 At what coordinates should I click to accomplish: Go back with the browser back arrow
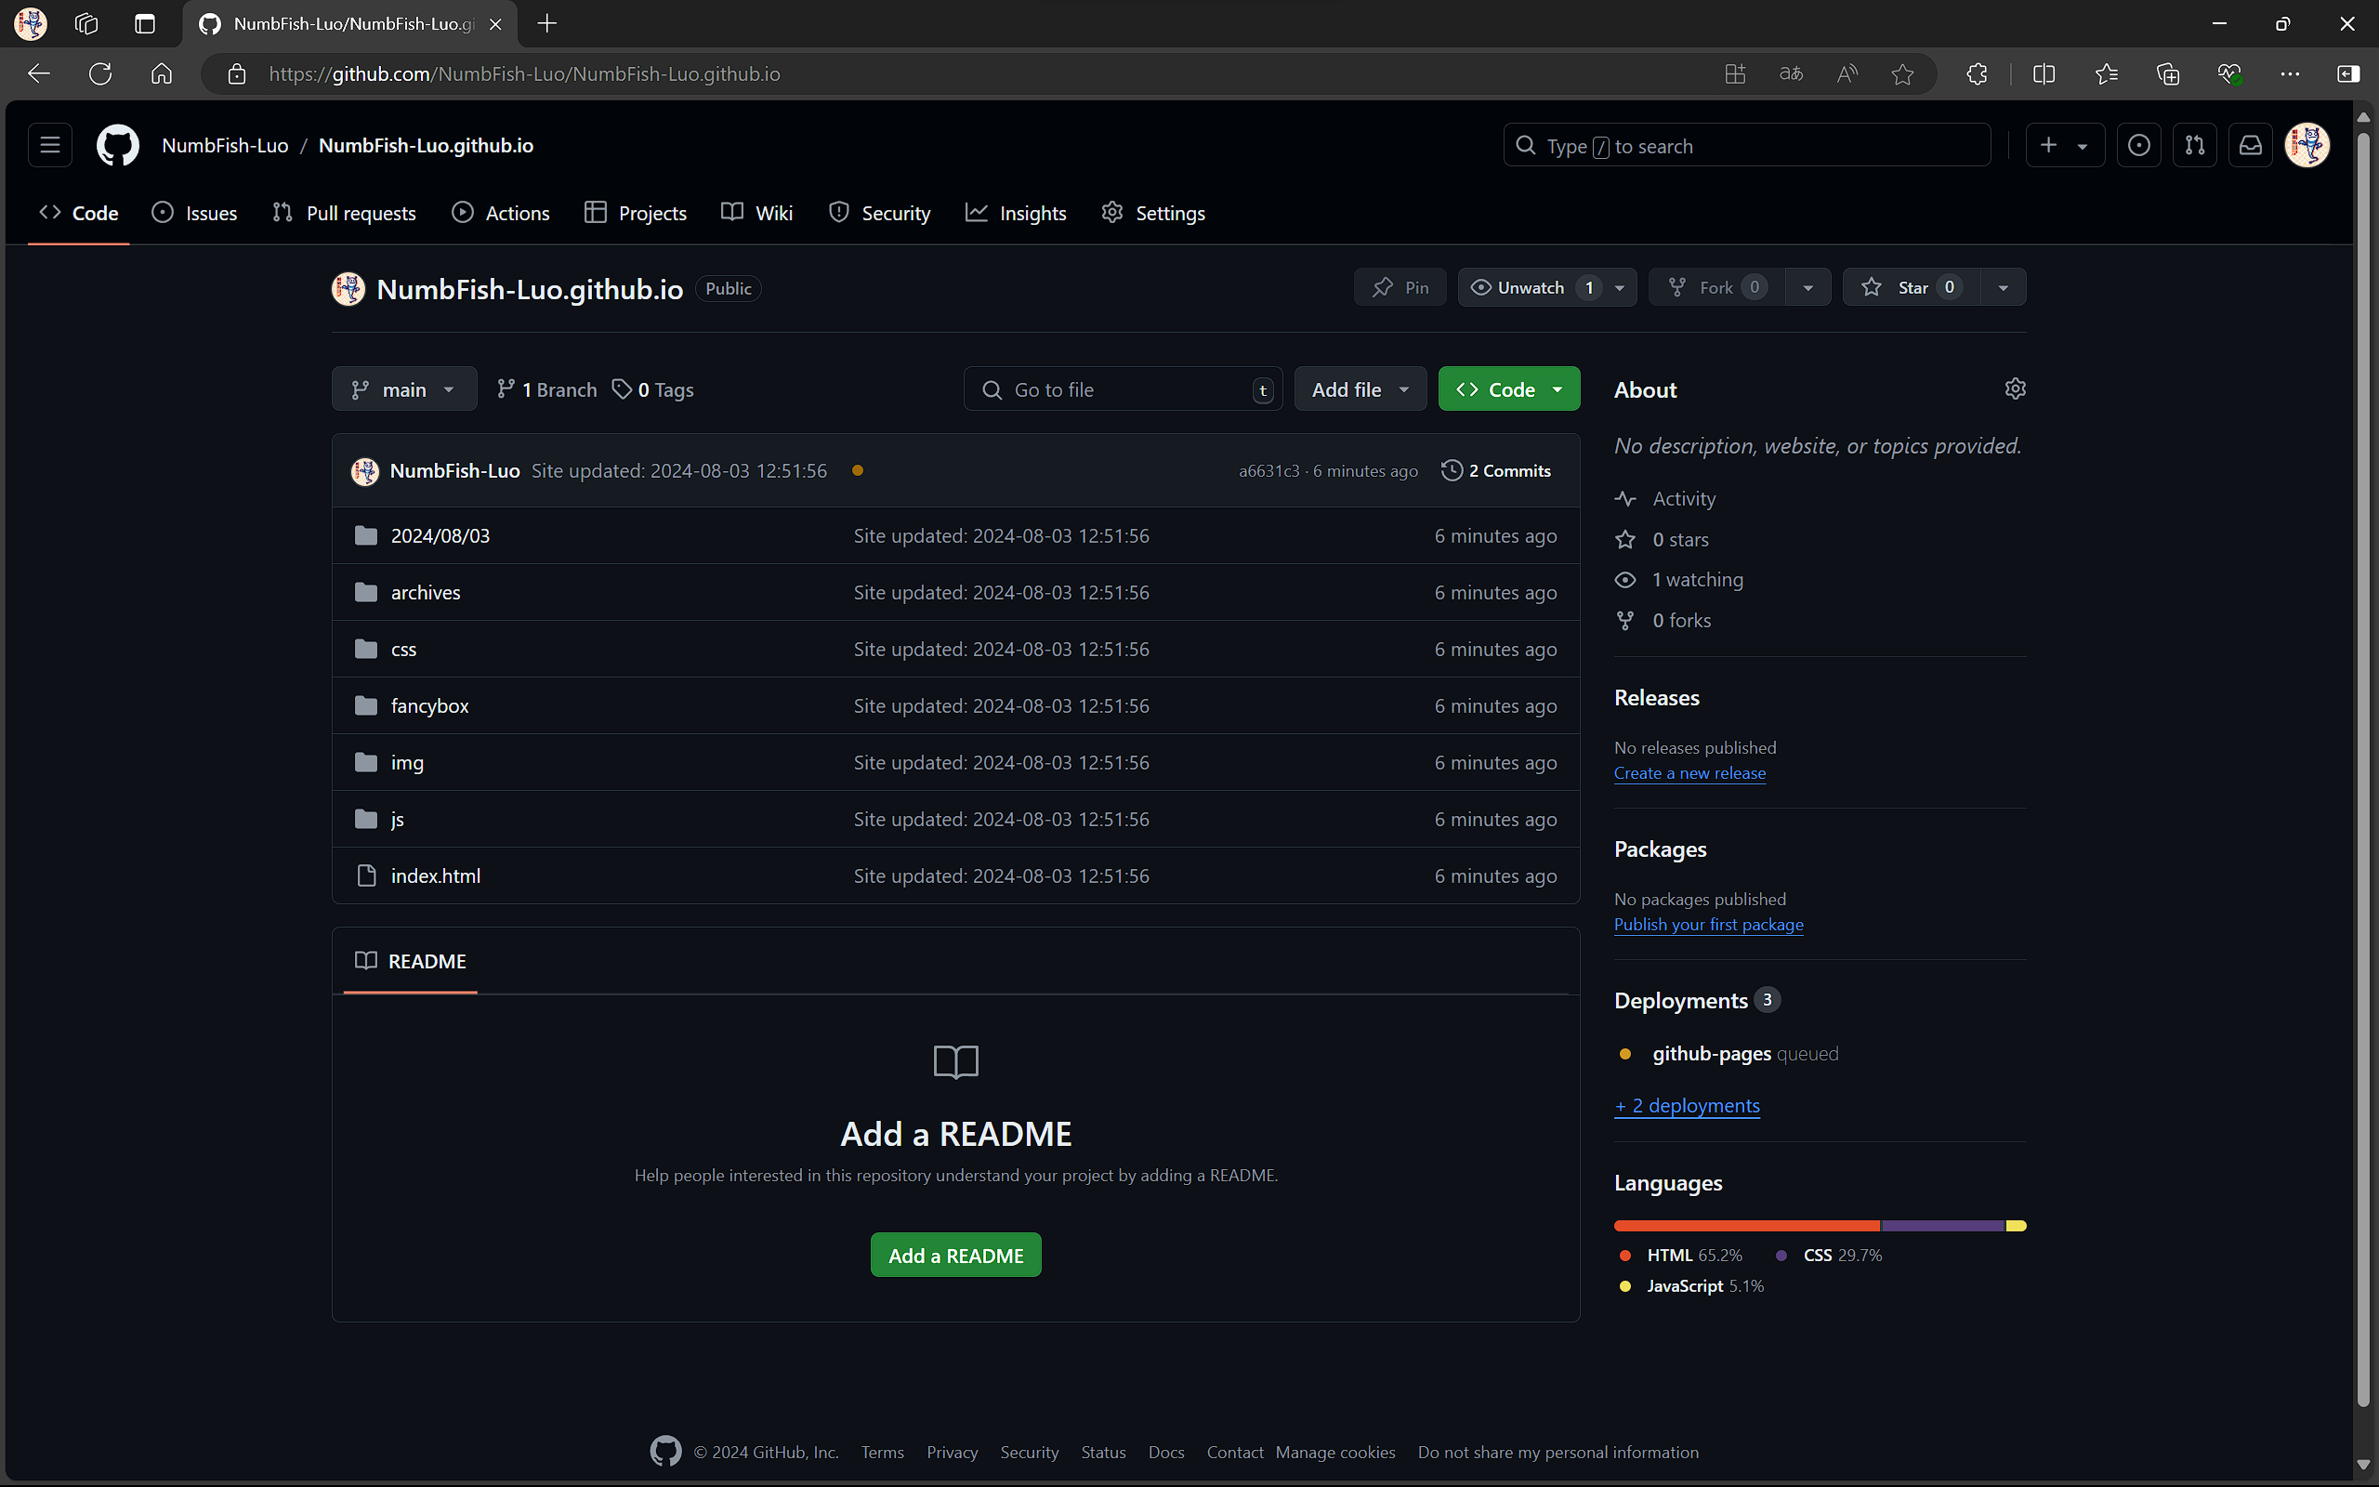pyautogui.click(x=39, y=73)
